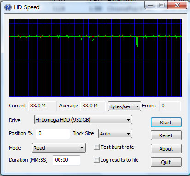Viewport: 190px width, 176px height.
Task: Click the Duration (MM:SS) field
Action: [x=66, y=160]
